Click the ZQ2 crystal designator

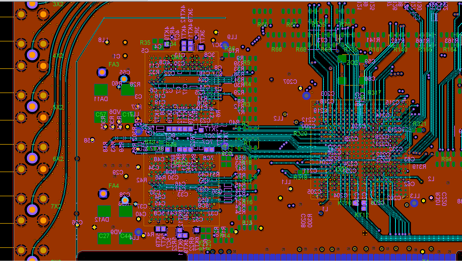[x=352, y=63]
